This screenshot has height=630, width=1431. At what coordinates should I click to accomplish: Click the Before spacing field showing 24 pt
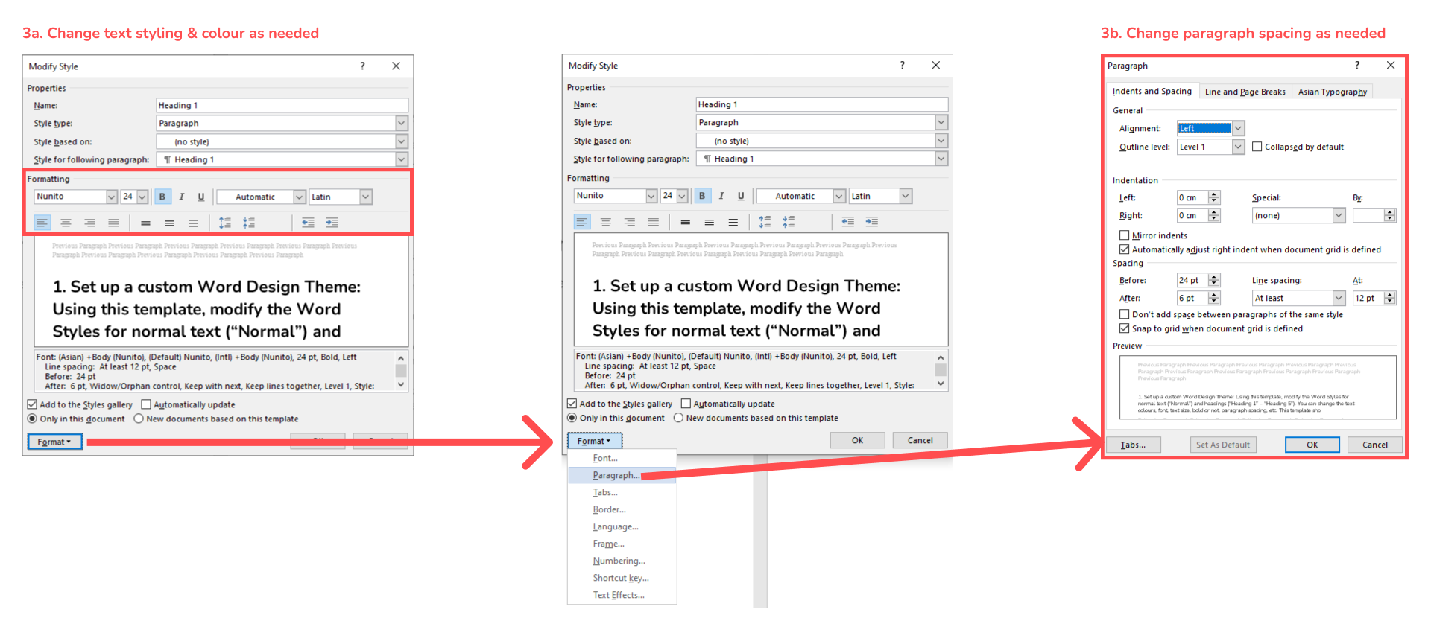coord(1190,280)
